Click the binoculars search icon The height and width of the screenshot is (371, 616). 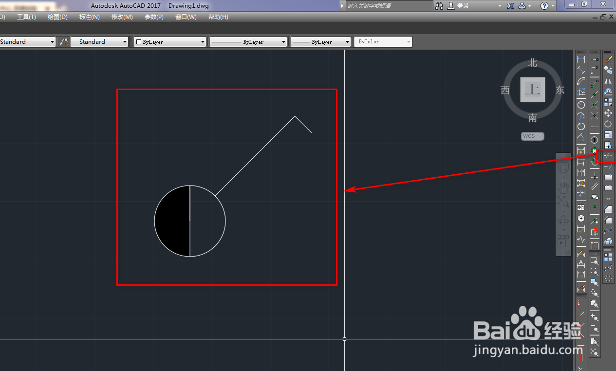pos(439,6)
